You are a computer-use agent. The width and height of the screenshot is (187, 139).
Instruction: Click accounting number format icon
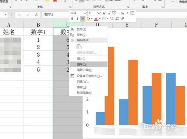(114, 13)
